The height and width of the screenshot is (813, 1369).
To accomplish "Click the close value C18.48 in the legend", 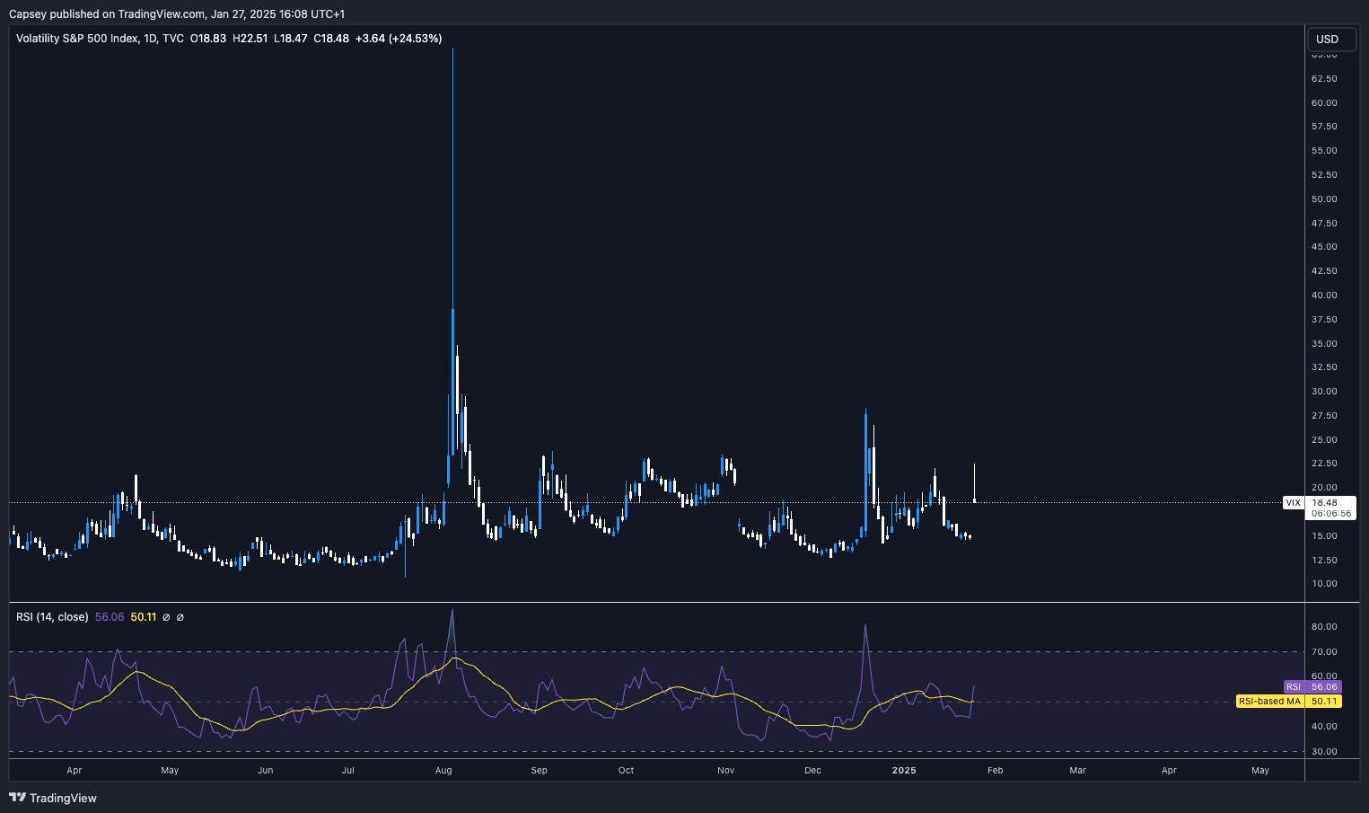I will tap(332, 39).
